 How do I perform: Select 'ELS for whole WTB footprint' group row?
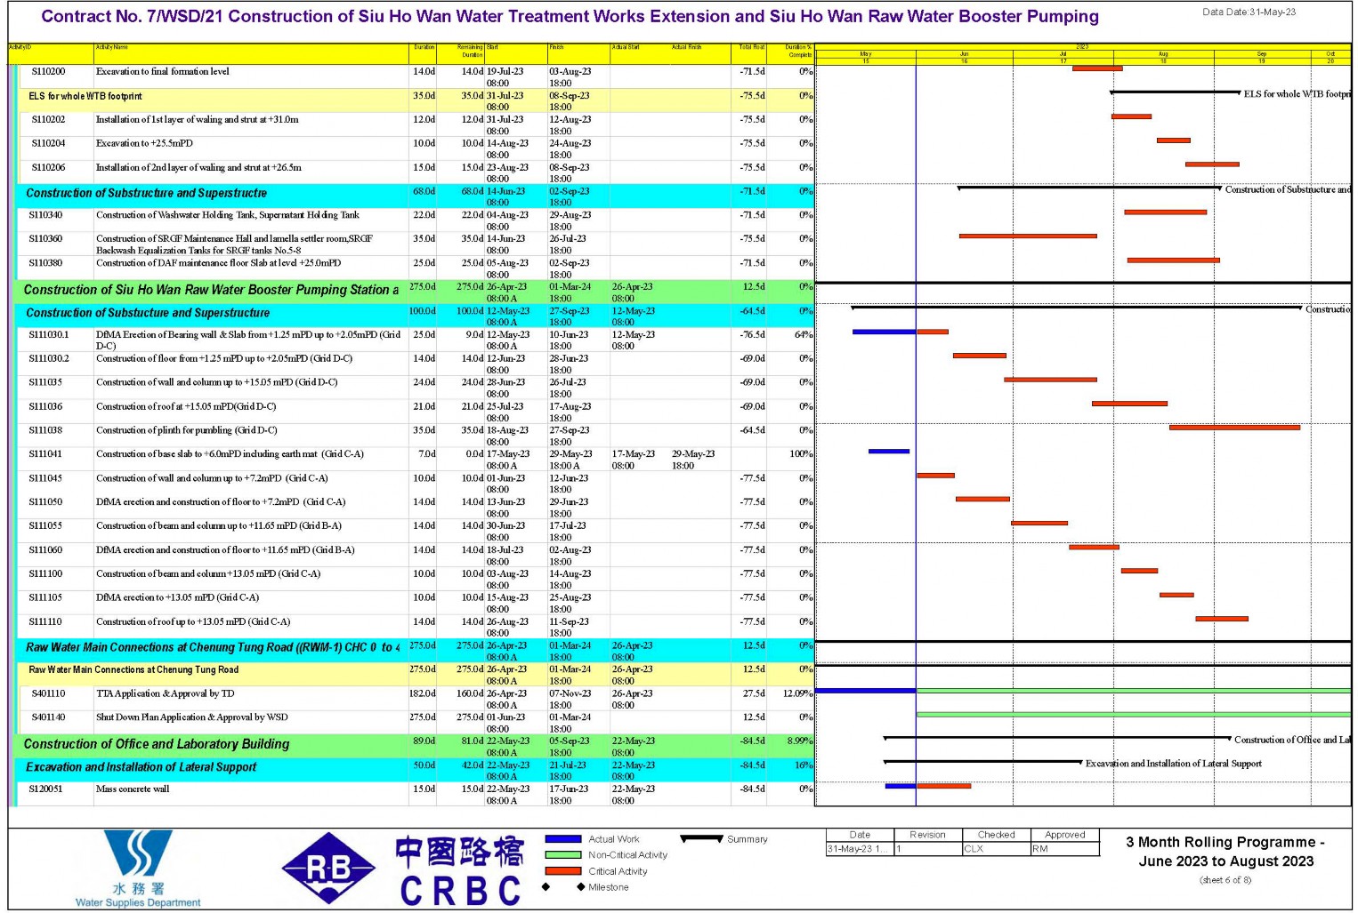(415, 100)
